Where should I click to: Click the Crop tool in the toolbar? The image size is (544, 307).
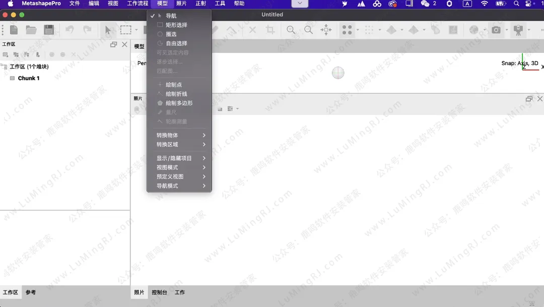click(x=270, y=30)
